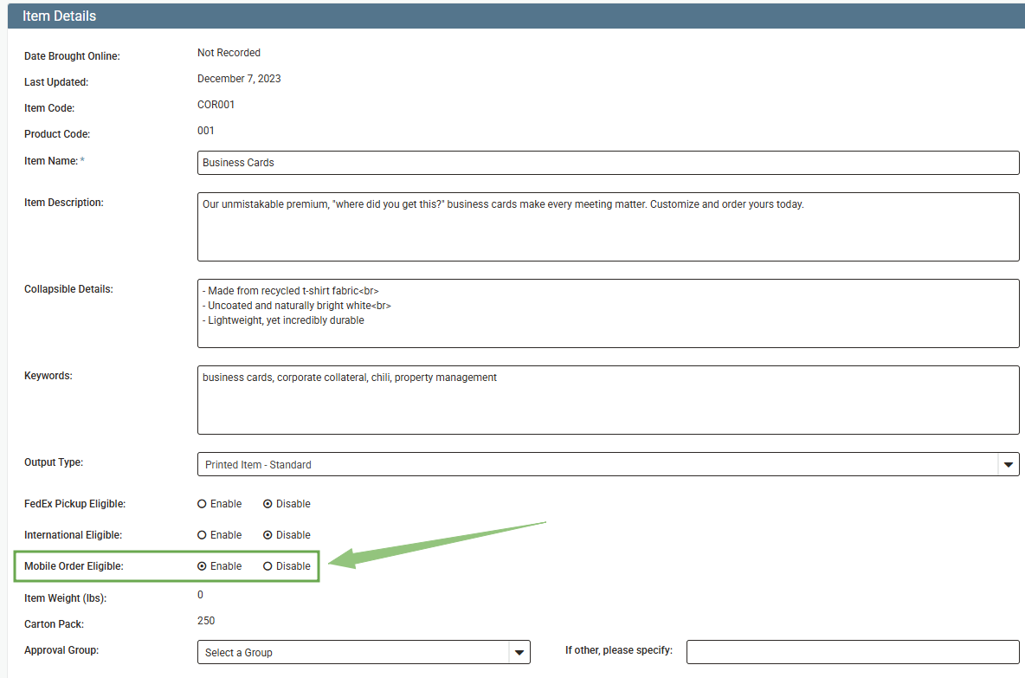Click the Item Code value 'COR001'
The height and width of the screenshot is (678, 1025).
coord(216,105)
